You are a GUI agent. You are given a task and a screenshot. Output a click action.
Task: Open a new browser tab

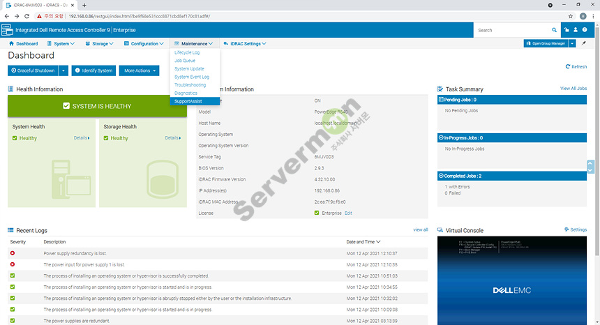click(x=84, y=6)
